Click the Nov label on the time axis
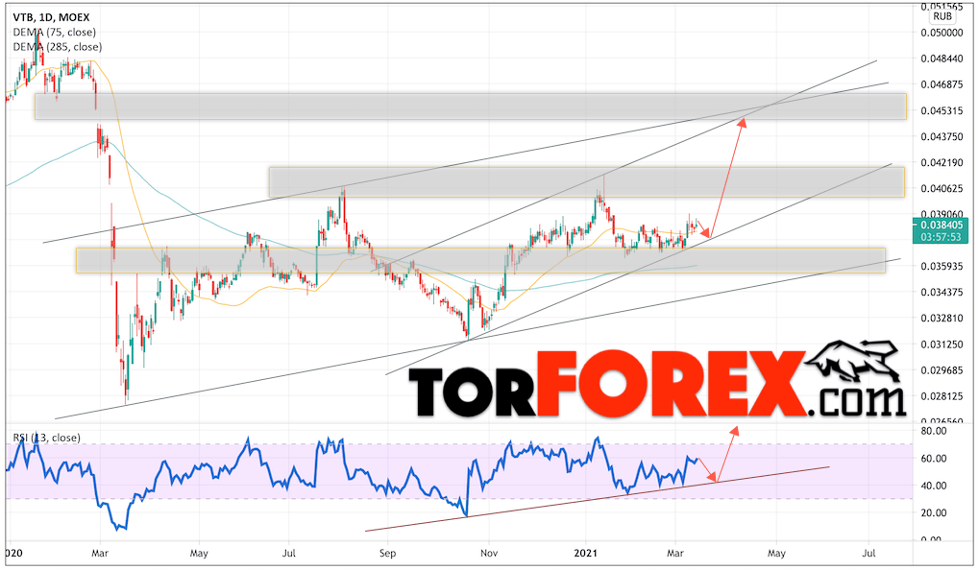The height and width of the screenshot is (570, 979). coord(489,554)
